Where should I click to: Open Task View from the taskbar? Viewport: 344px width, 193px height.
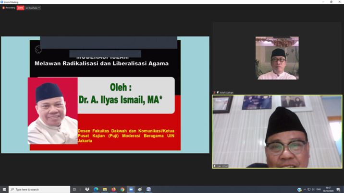[74, 190]
